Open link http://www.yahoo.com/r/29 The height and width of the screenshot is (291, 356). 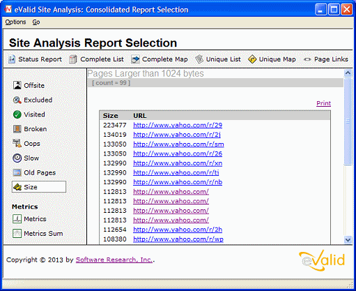click(178, 125)
